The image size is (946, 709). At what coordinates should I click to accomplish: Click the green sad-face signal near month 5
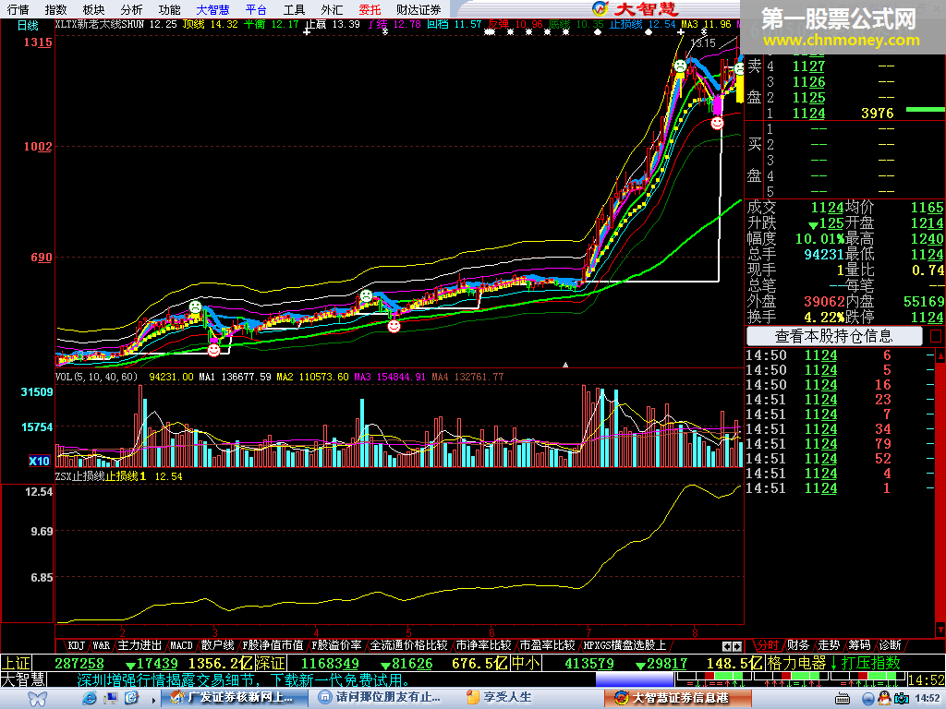[x=366, y=296]
